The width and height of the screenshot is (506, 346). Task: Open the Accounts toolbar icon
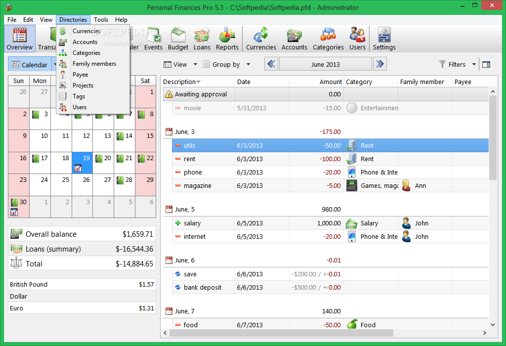point(295,39)
